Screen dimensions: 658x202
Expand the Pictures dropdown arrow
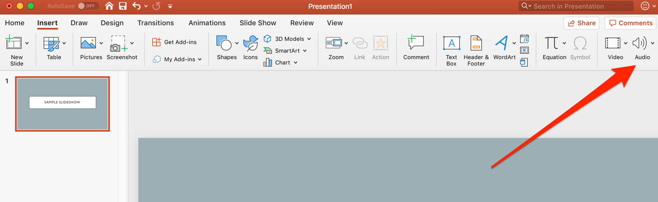pos(101,43)
